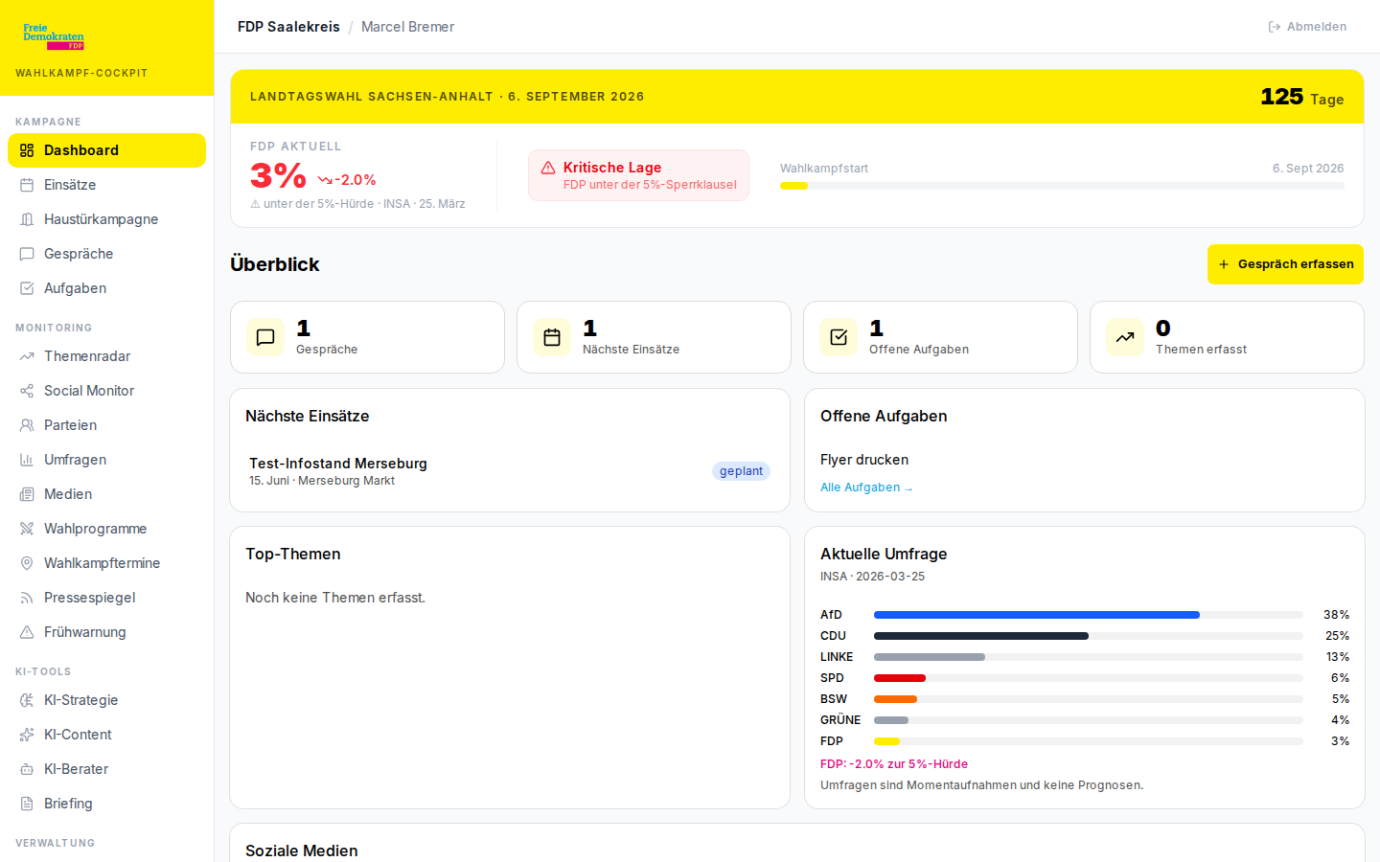Navigate to Gespräche in the sidebar
1380x862 pixels.
(x=106, y=254)
